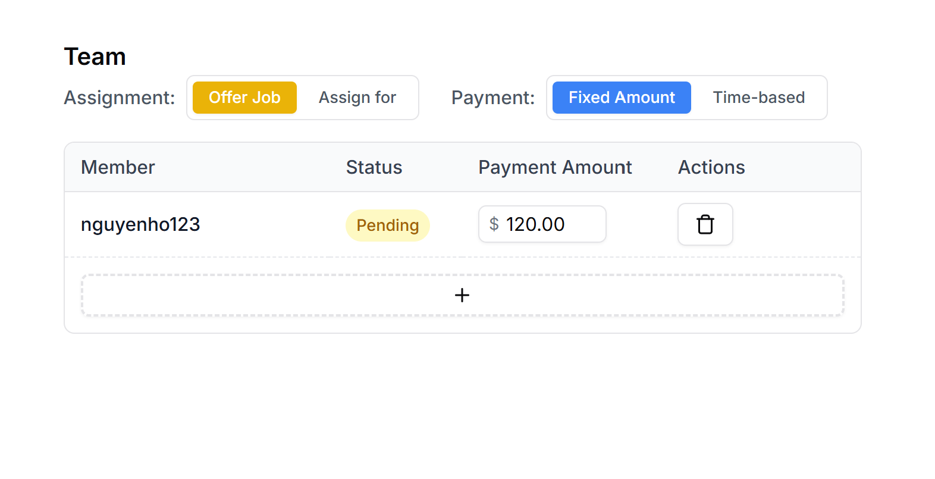Click the Payment label

(493, 98)
